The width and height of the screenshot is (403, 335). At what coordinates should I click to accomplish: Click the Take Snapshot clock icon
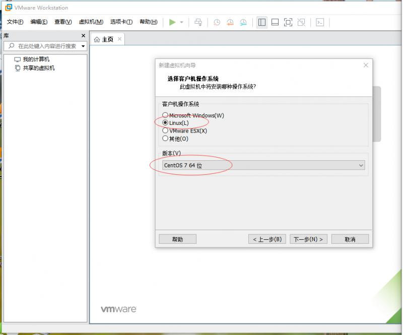[x=217, y=21]
